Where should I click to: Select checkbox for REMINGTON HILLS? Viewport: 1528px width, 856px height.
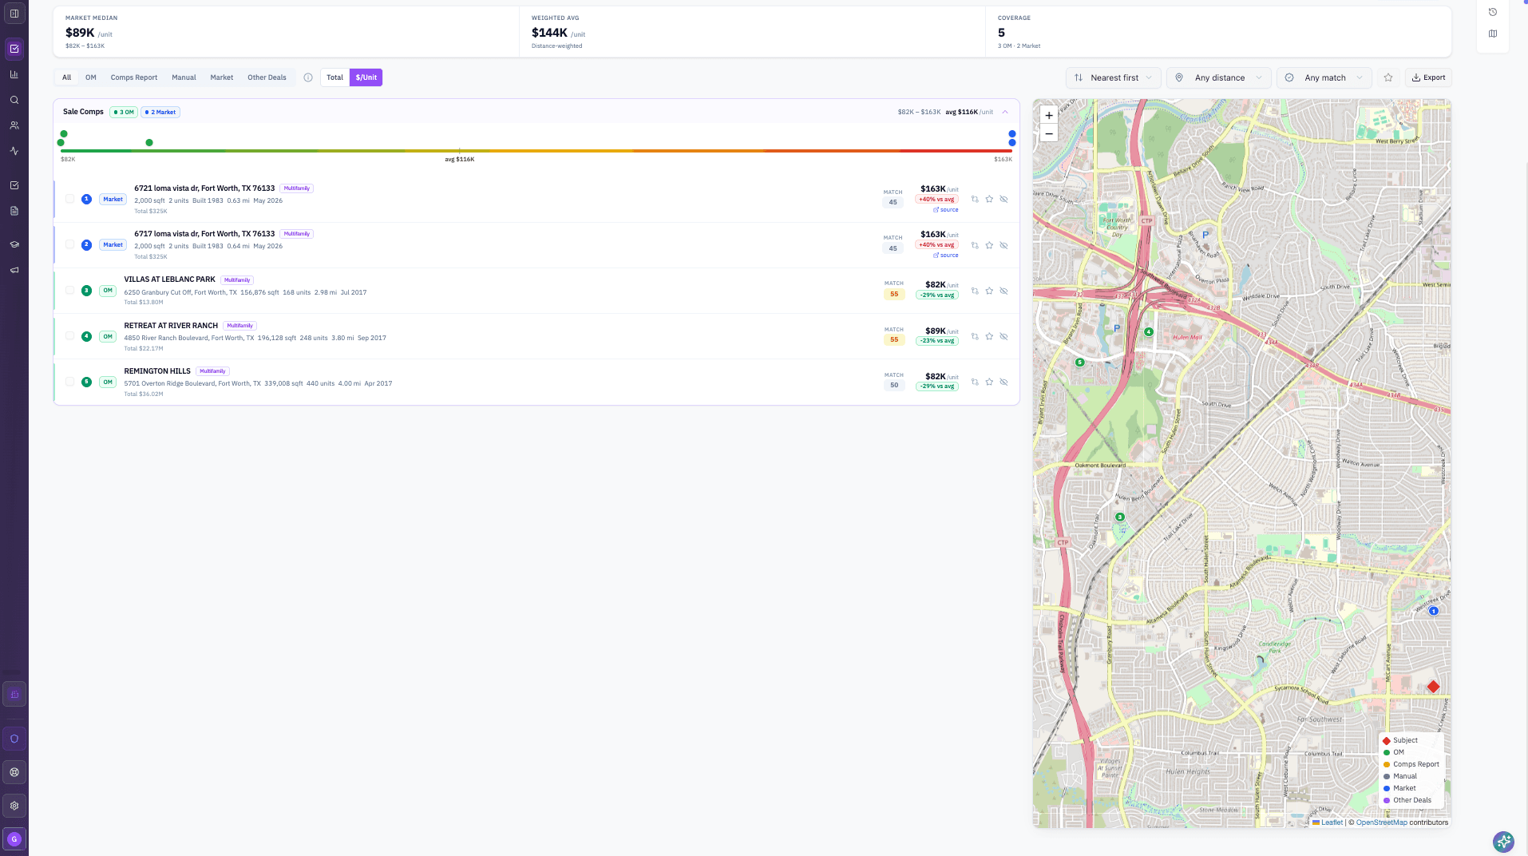(x=70, y=382)
